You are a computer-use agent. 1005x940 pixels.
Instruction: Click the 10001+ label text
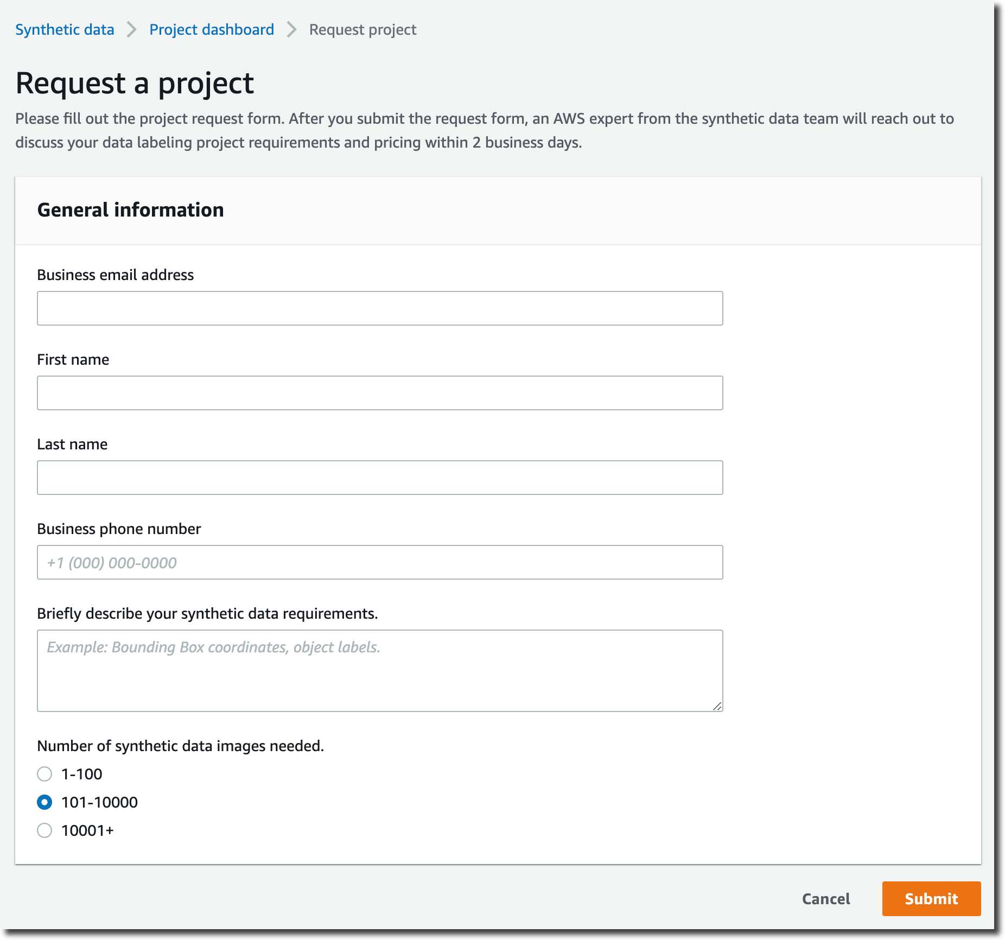tap(87, 830)
